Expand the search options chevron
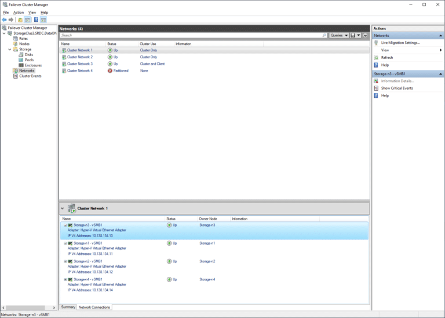The width and height of the screenshot is (445, 318). [x=365, y=35]
